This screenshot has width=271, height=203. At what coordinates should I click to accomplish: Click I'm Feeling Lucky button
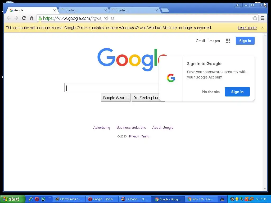point(146,98)
